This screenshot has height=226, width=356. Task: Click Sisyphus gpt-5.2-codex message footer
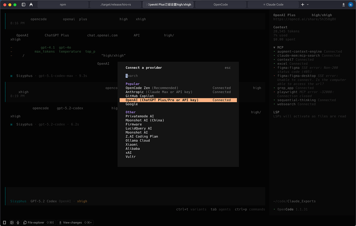[x=45, y=125]
